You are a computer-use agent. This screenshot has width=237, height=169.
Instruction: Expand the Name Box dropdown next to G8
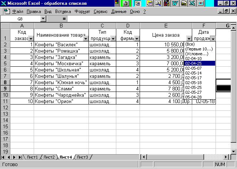point(43,19)
